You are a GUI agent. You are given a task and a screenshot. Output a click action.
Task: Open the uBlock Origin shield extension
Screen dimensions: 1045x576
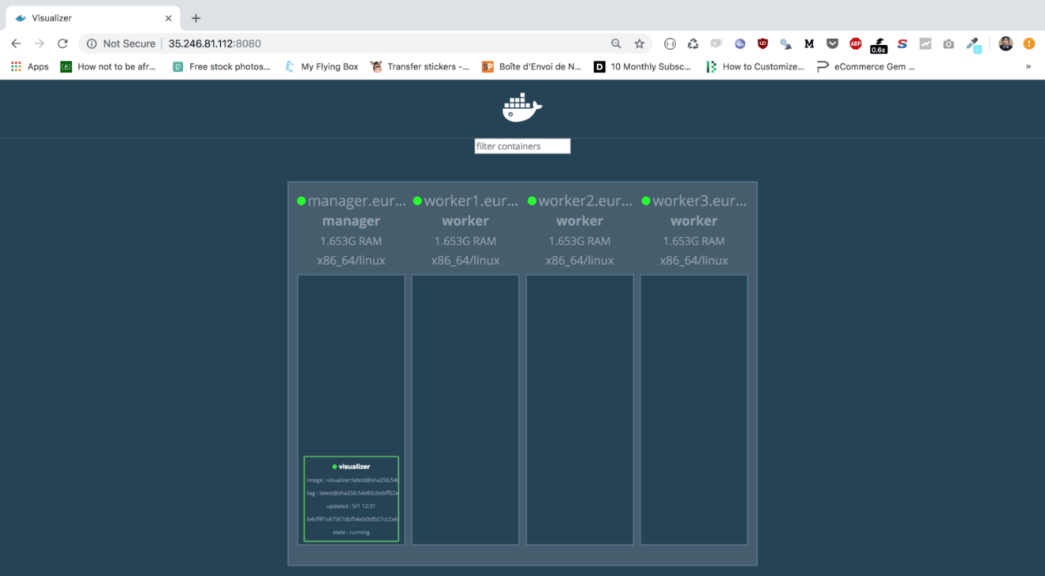coord(762,44)
